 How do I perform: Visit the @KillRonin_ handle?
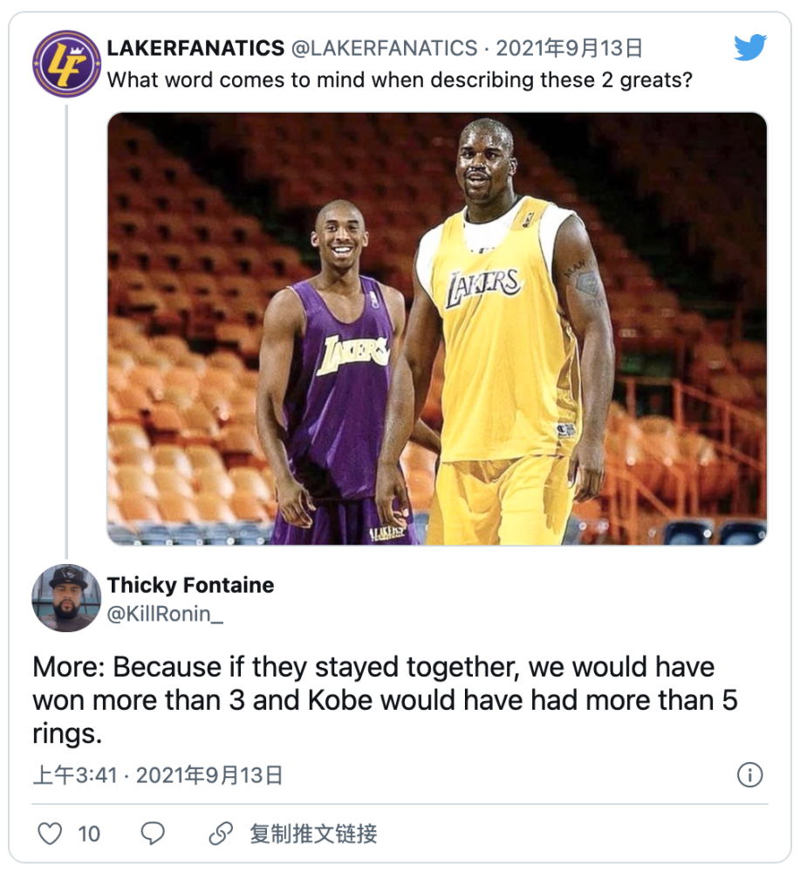[x=165, y=614]
